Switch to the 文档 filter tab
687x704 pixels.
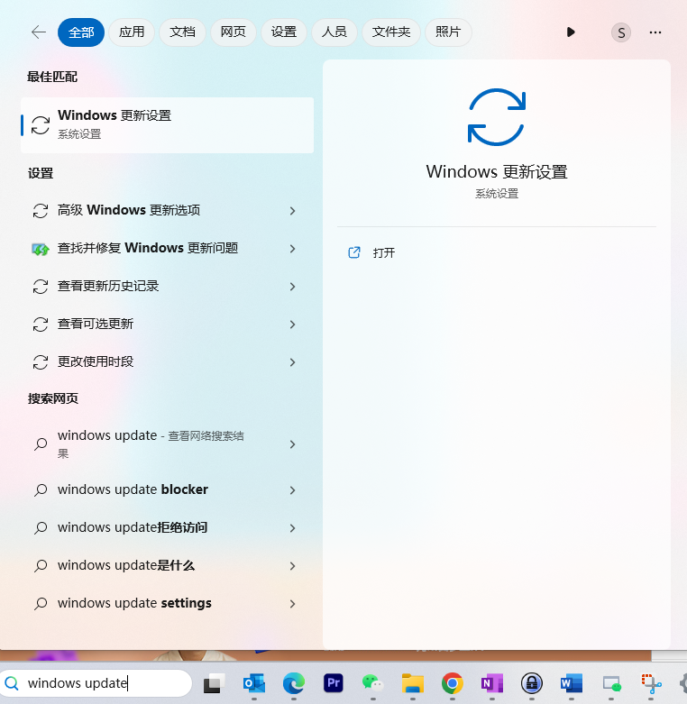click(182, 32)
